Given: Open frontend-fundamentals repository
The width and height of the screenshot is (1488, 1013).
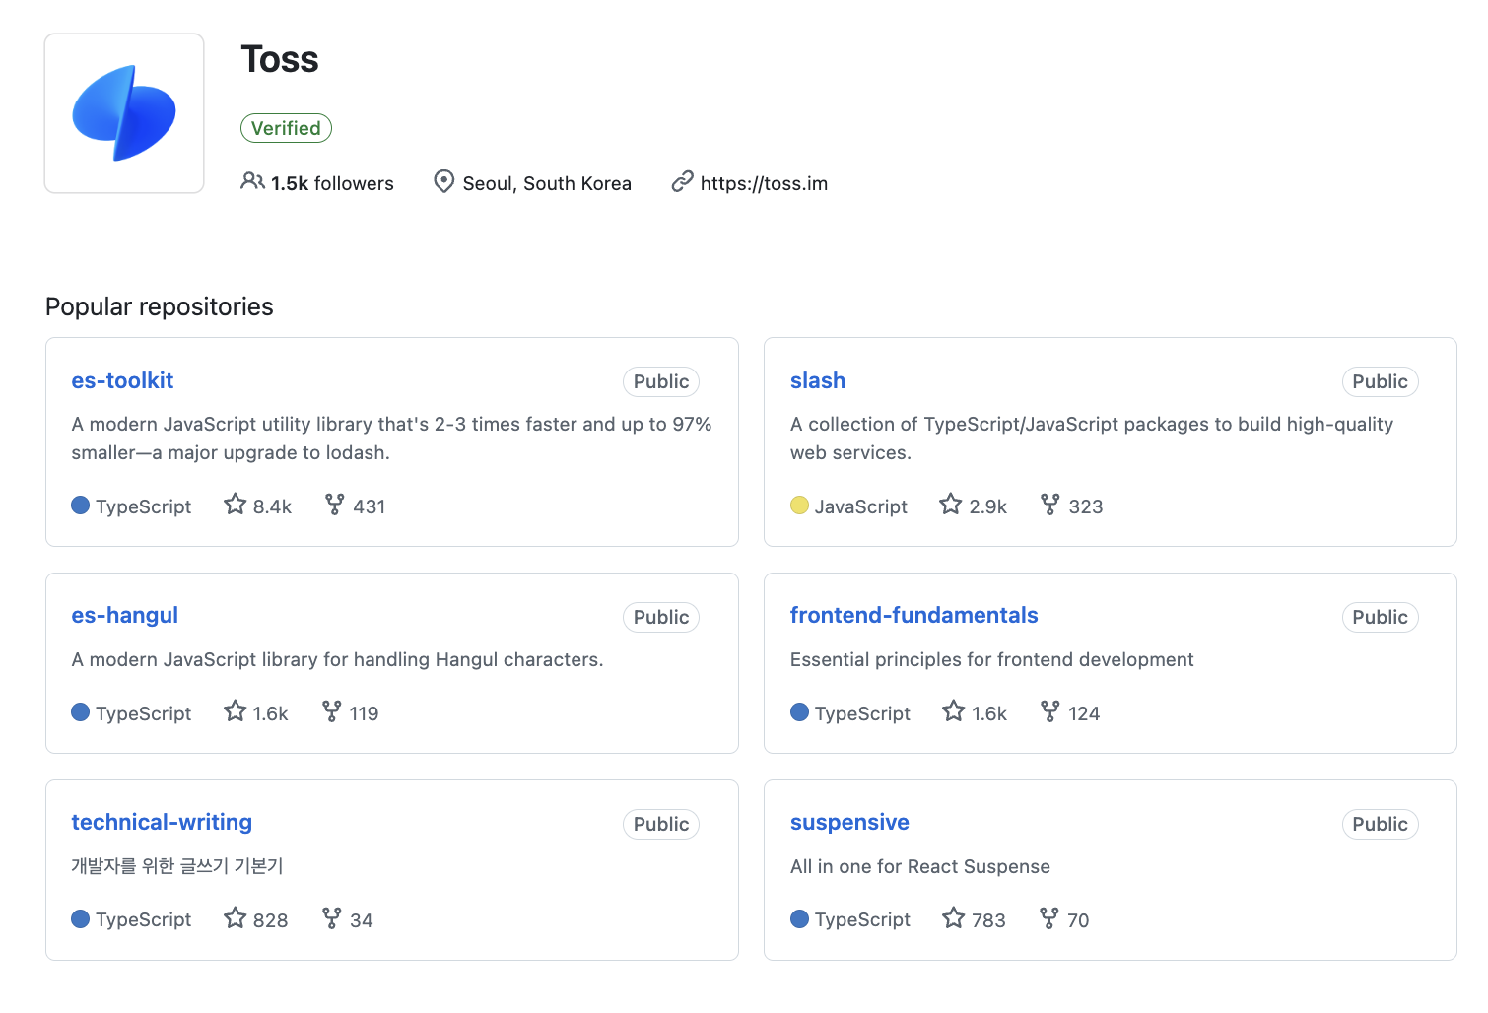Looking at the screenshot, I should pyautogui.click(x=913, y=615).
